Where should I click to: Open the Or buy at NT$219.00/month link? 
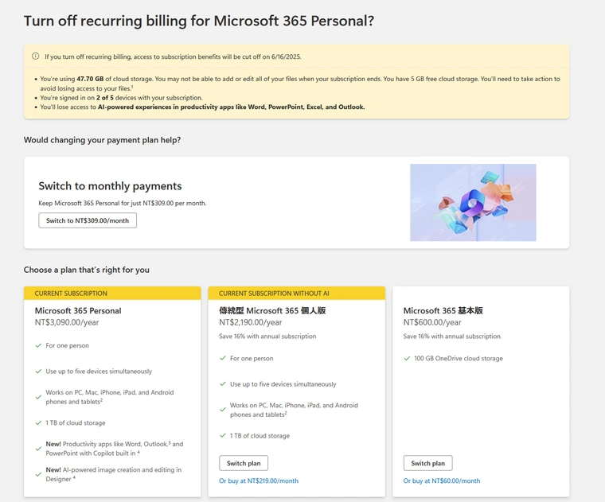[259, 481]
